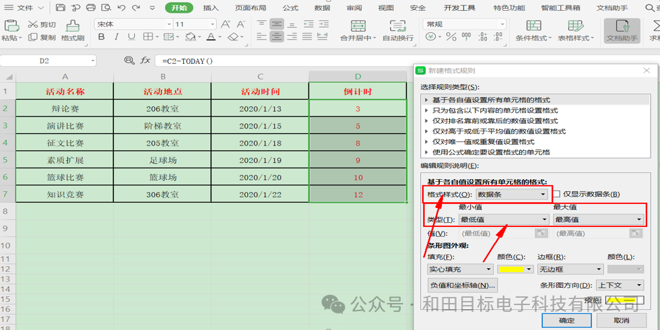Click the Copy (复制) icon

33,38
